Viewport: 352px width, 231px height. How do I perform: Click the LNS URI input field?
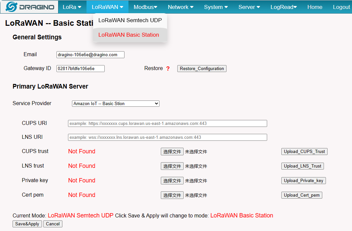click(167, 137)
